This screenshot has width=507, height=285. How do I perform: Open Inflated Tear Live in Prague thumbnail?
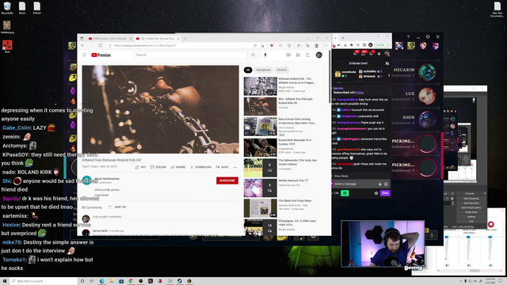coord(261,86)
